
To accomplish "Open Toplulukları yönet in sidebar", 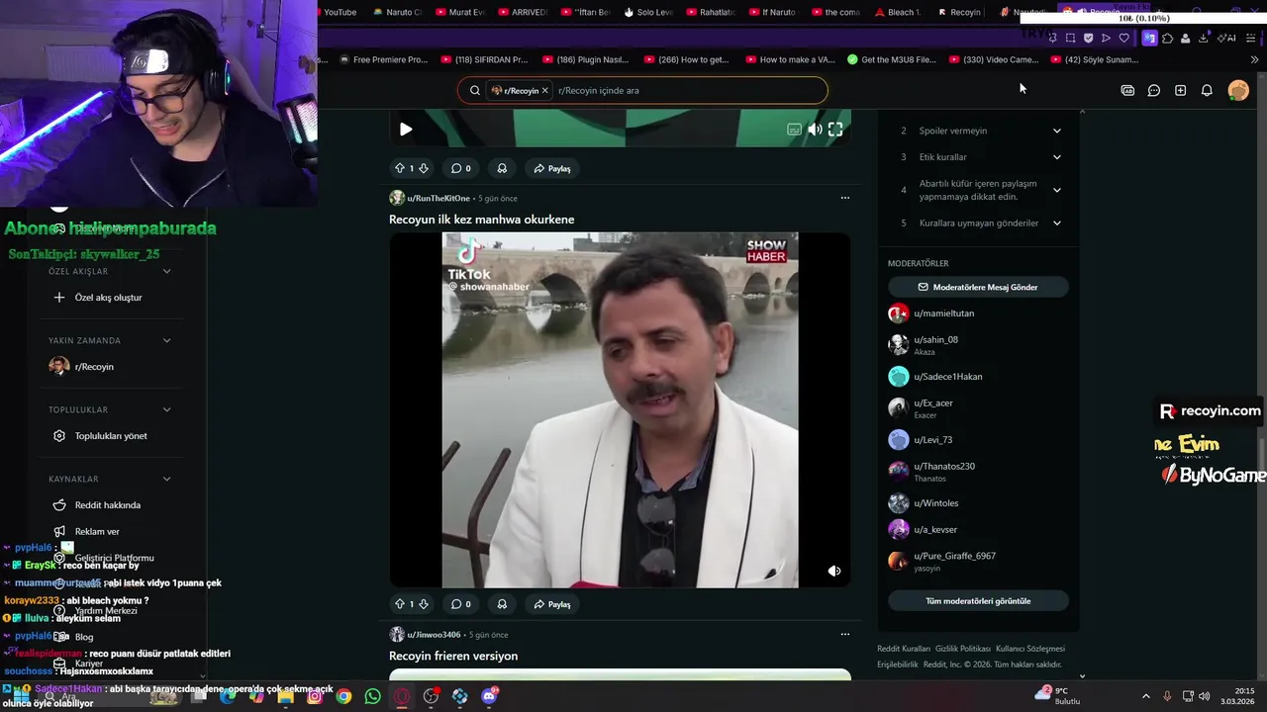I will tap(111, 436).
